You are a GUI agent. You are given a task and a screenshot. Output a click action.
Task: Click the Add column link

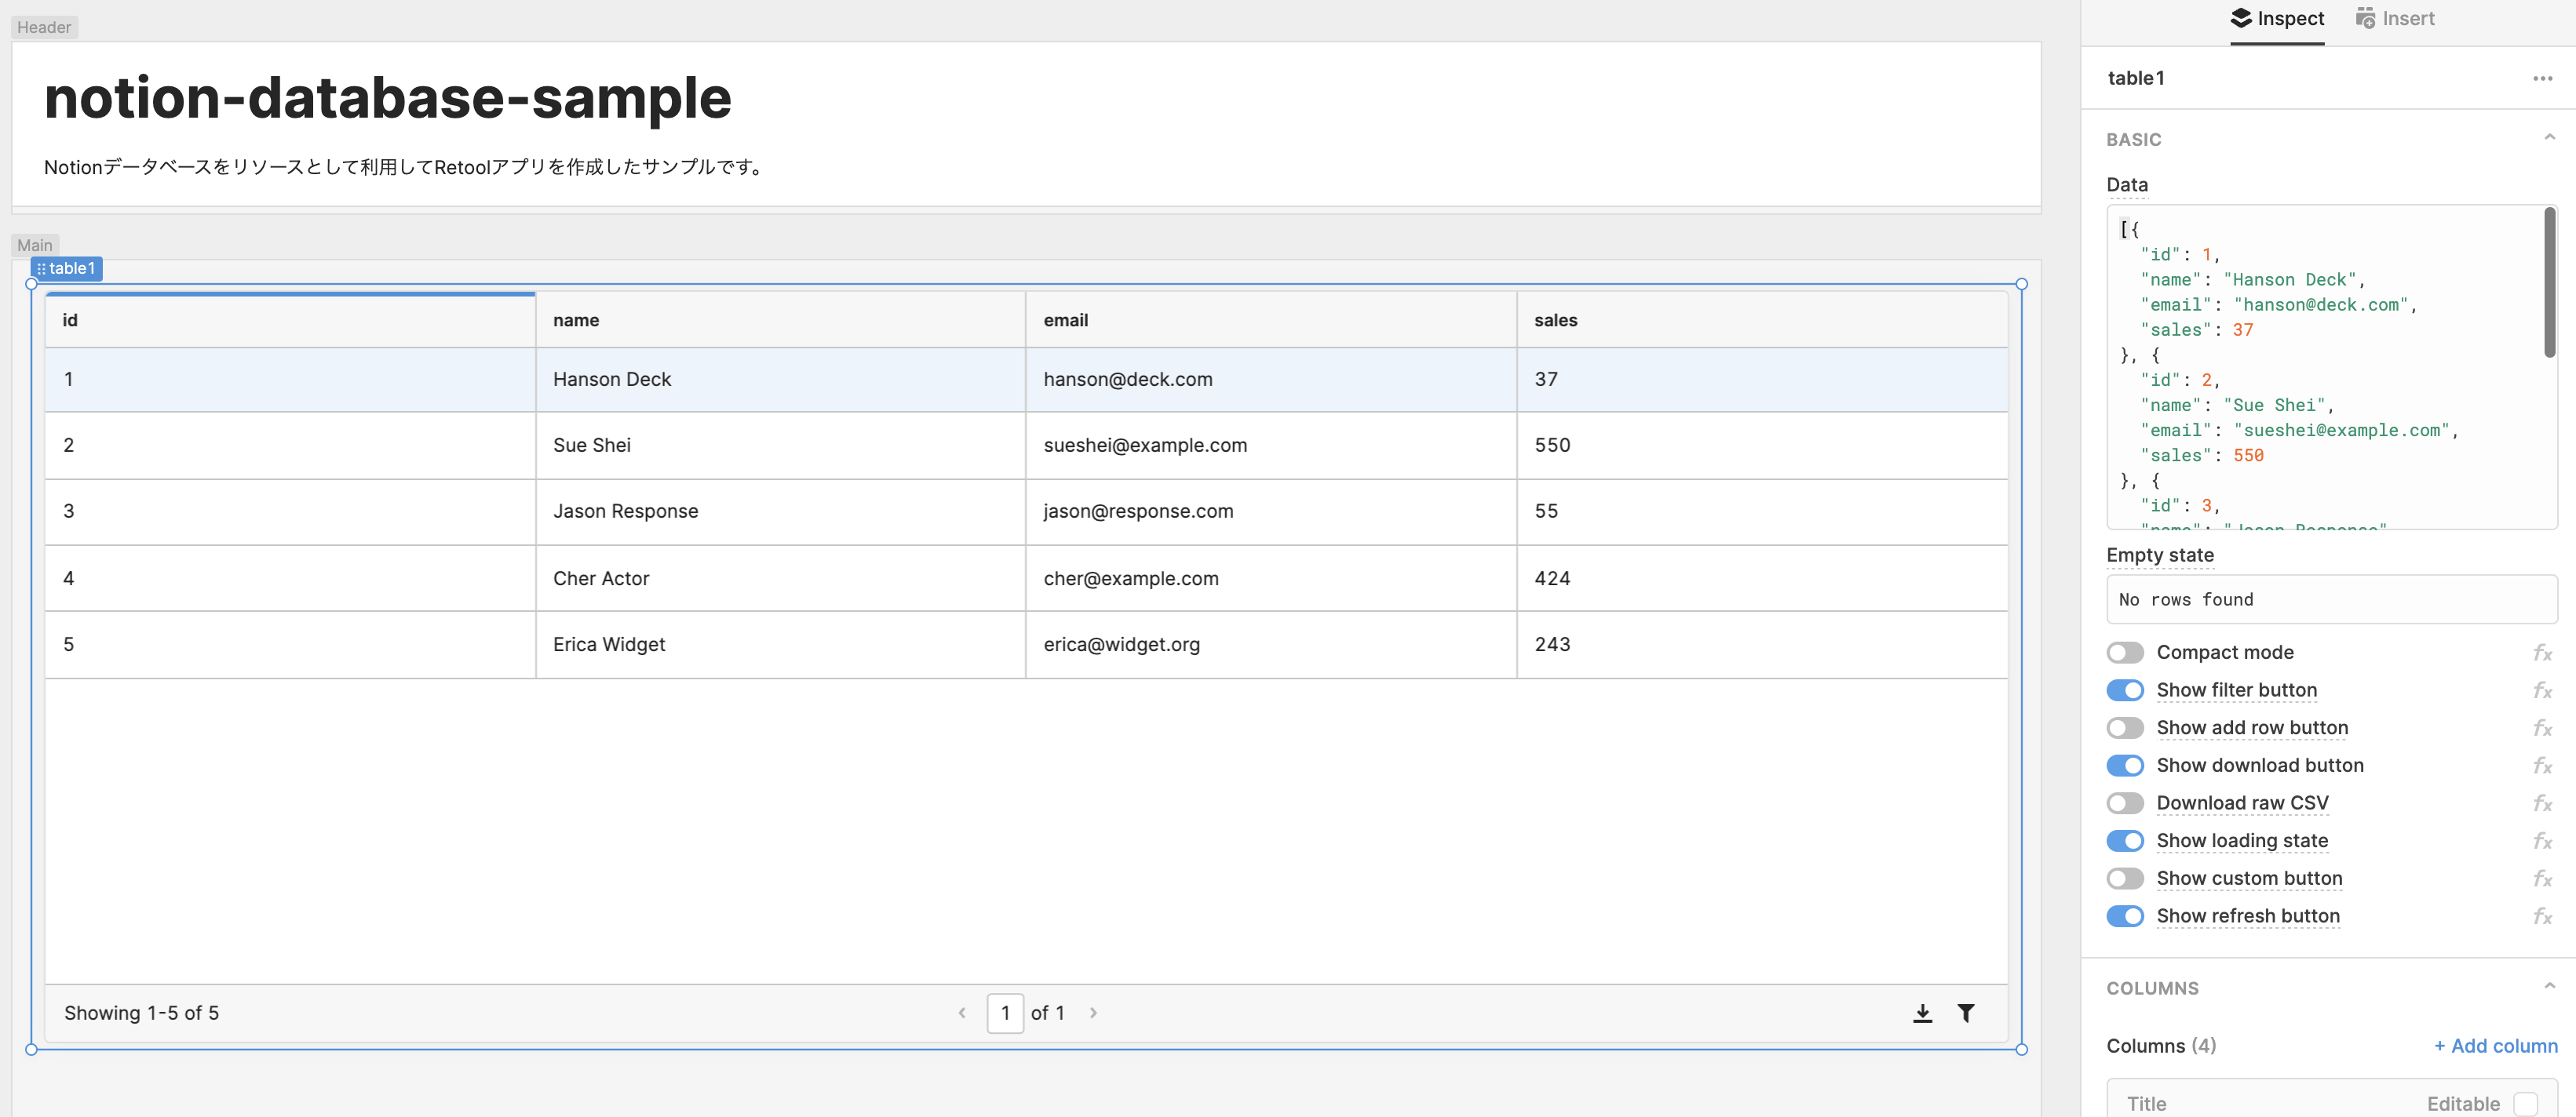pyautogui.click(x=2495, y=1046)
